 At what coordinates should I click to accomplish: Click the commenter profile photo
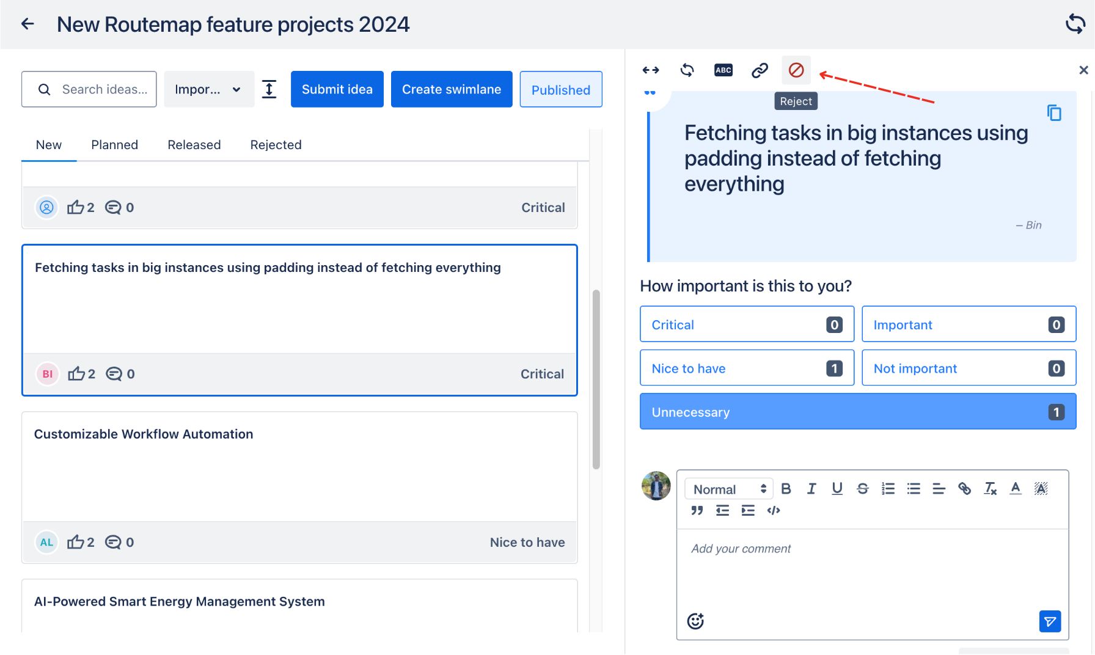[656, 486]
